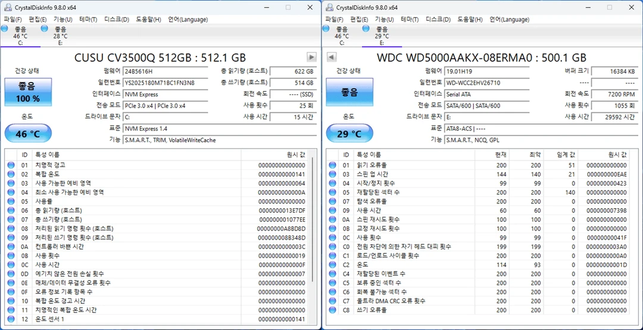Screen dimensions: 643x330
Task: Click status orb for 회복 불가능 섹터 수 row
Action: point(332,292)
